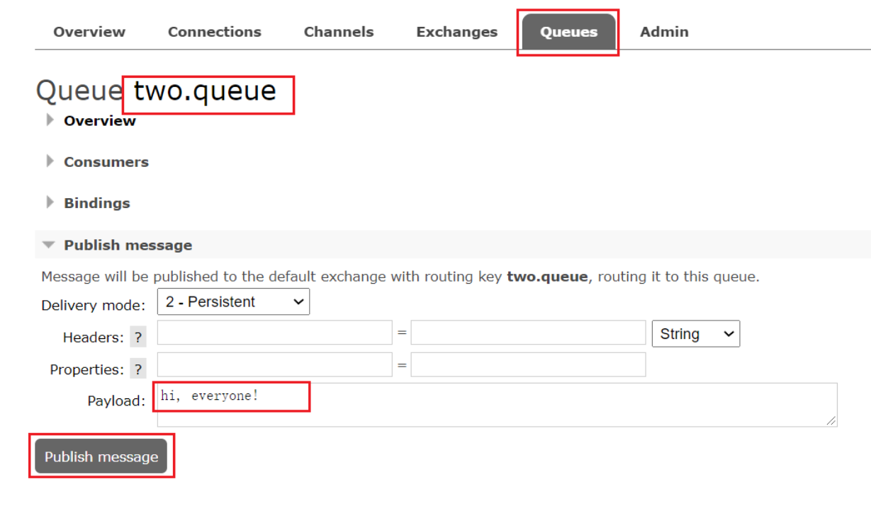This screenshot has width=871, height=513.
Task: Focus the Properties value input field
Action: [x=528, y=364]
